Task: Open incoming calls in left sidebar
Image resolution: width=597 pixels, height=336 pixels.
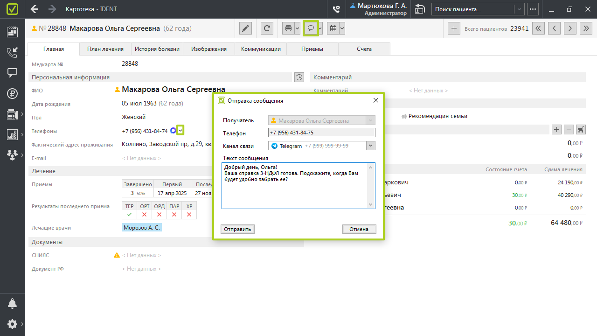Action: pyautogui.click(x=12, y=52)
